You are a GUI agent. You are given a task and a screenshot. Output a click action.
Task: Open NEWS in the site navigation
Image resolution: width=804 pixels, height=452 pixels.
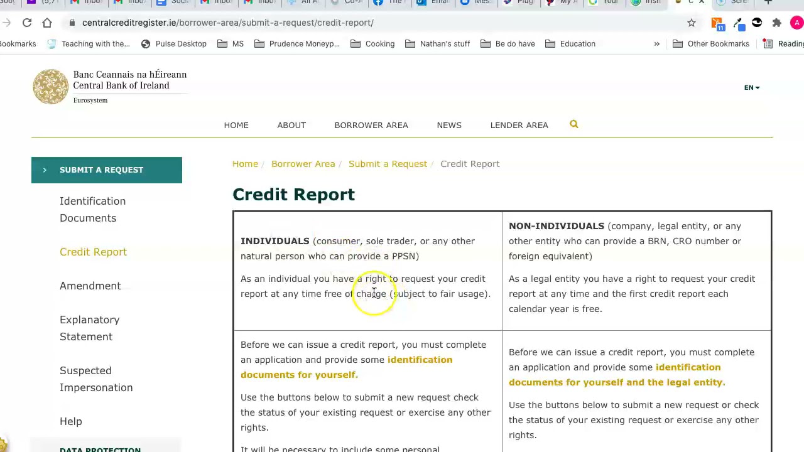tap(449, 125)
